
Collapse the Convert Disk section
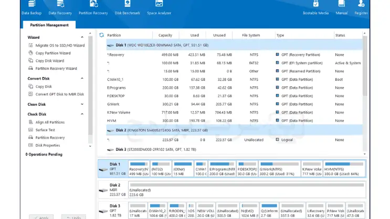point(82,79)
